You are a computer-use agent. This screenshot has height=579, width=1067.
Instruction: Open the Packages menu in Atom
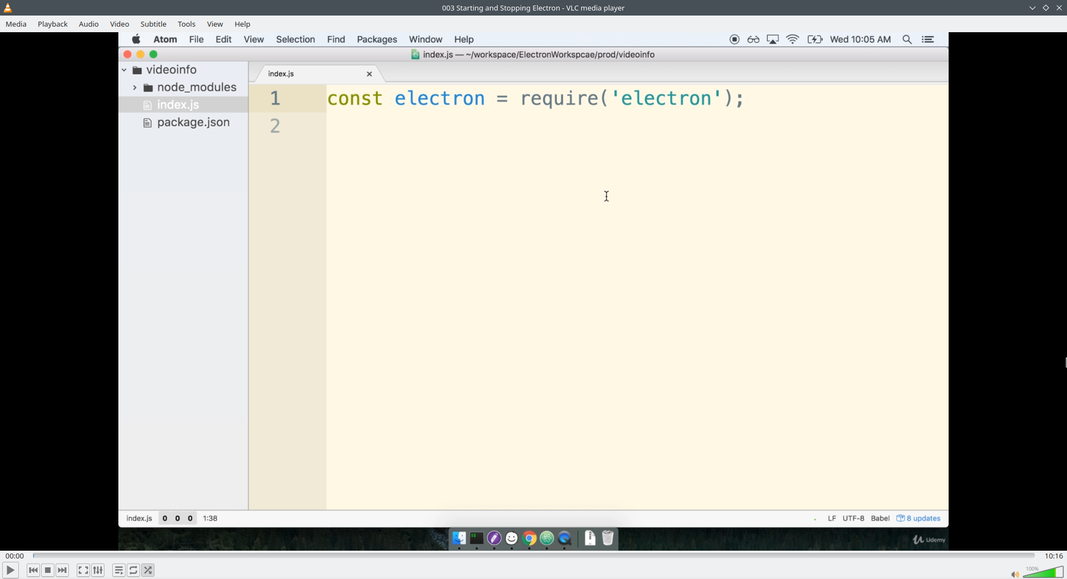pyautogui.click(x=377, y=39)
